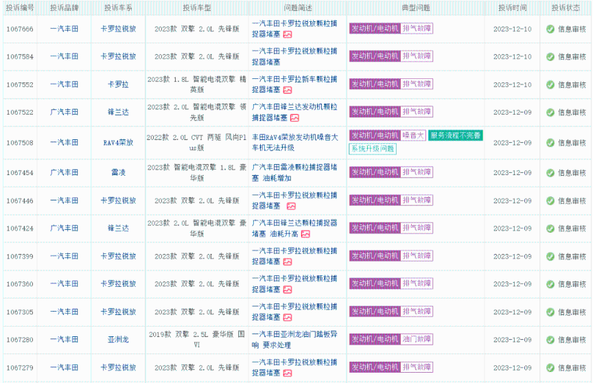Click 发动机/电动机 tag in row 1067508
The width and height of the screenshot is (593, 383).
click(375, 135)
